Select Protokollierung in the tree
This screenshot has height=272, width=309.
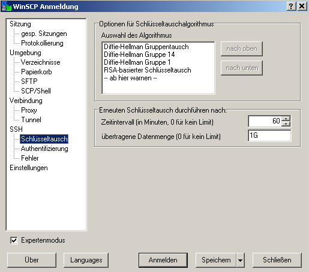(42, 43)
